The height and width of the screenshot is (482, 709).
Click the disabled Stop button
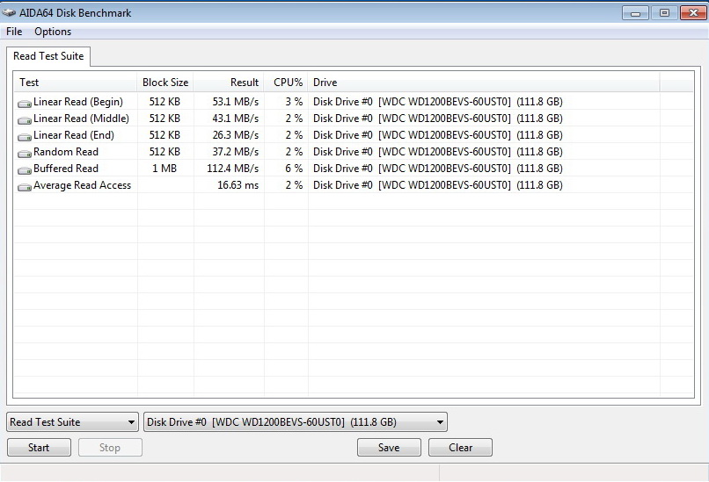(110, 447)
